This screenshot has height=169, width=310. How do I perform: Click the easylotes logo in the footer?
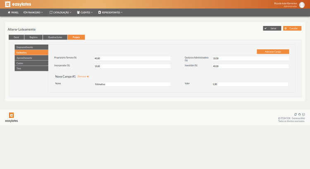12,117
